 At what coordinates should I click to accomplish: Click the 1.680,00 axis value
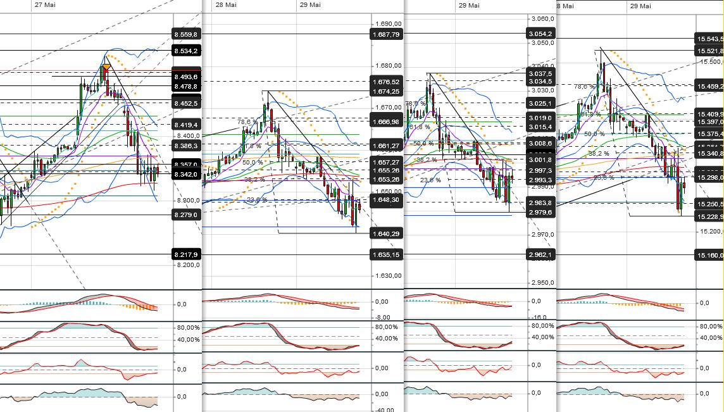tap(389, 66)
